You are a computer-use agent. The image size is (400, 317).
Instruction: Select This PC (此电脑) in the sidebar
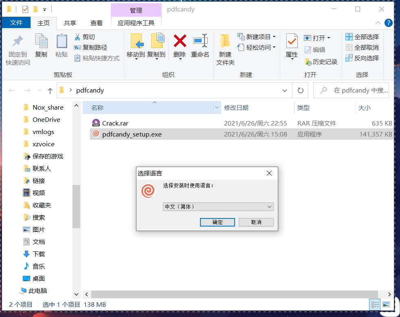tap(33, 291)
